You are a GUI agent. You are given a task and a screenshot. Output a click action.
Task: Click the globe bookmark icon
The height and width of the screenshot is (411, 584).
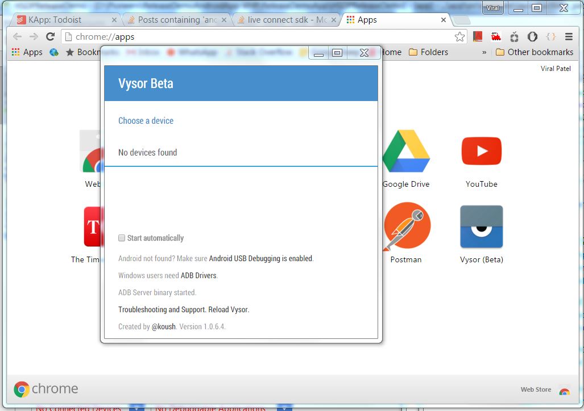coord(54,52)
